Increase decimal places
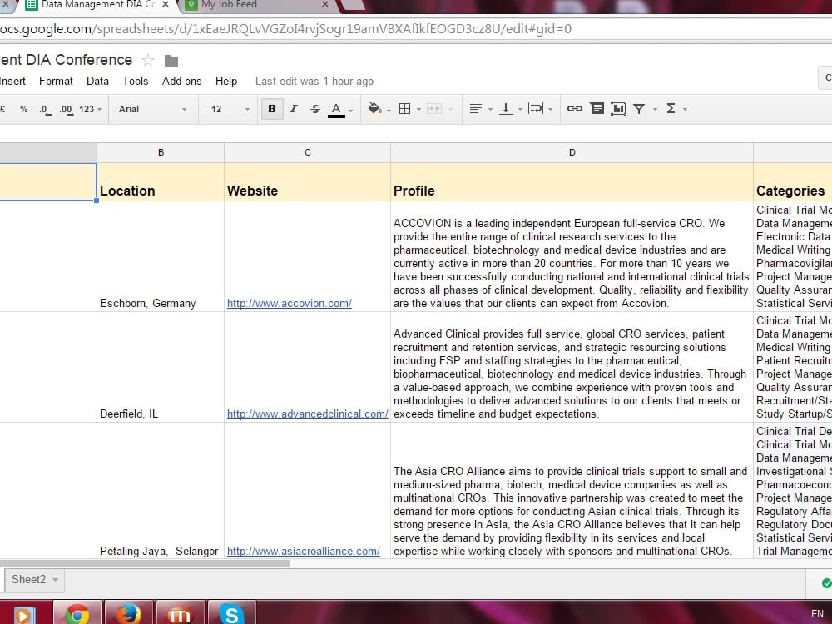The width and height of the screenshot is (832, 624). [66, 110]
